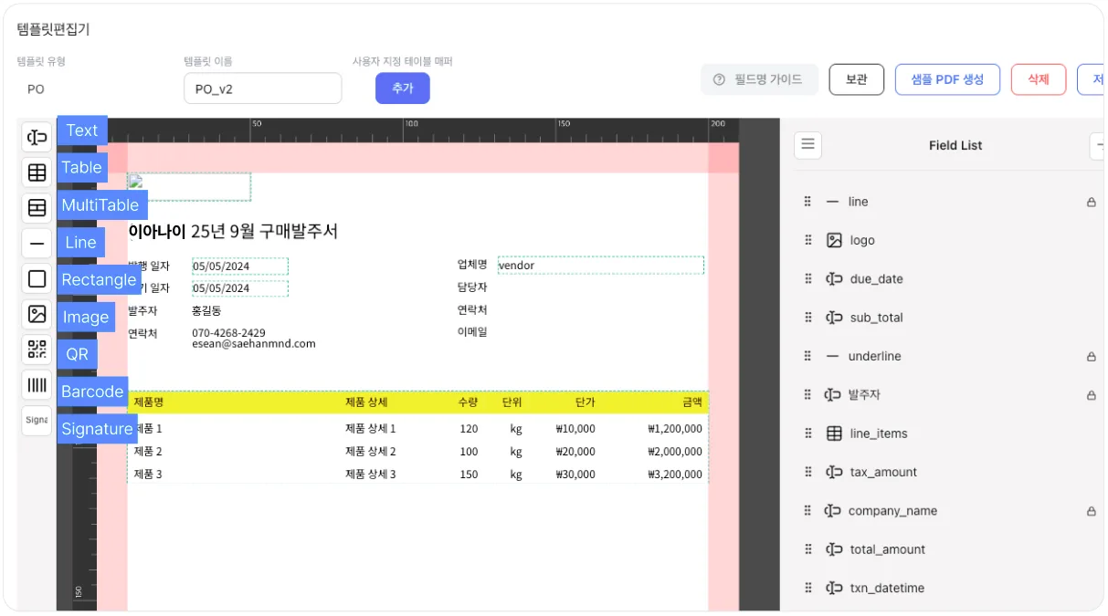The image size is (1108, 616).
Task: Click drag handle of logo field
Action: pos(807,240)
